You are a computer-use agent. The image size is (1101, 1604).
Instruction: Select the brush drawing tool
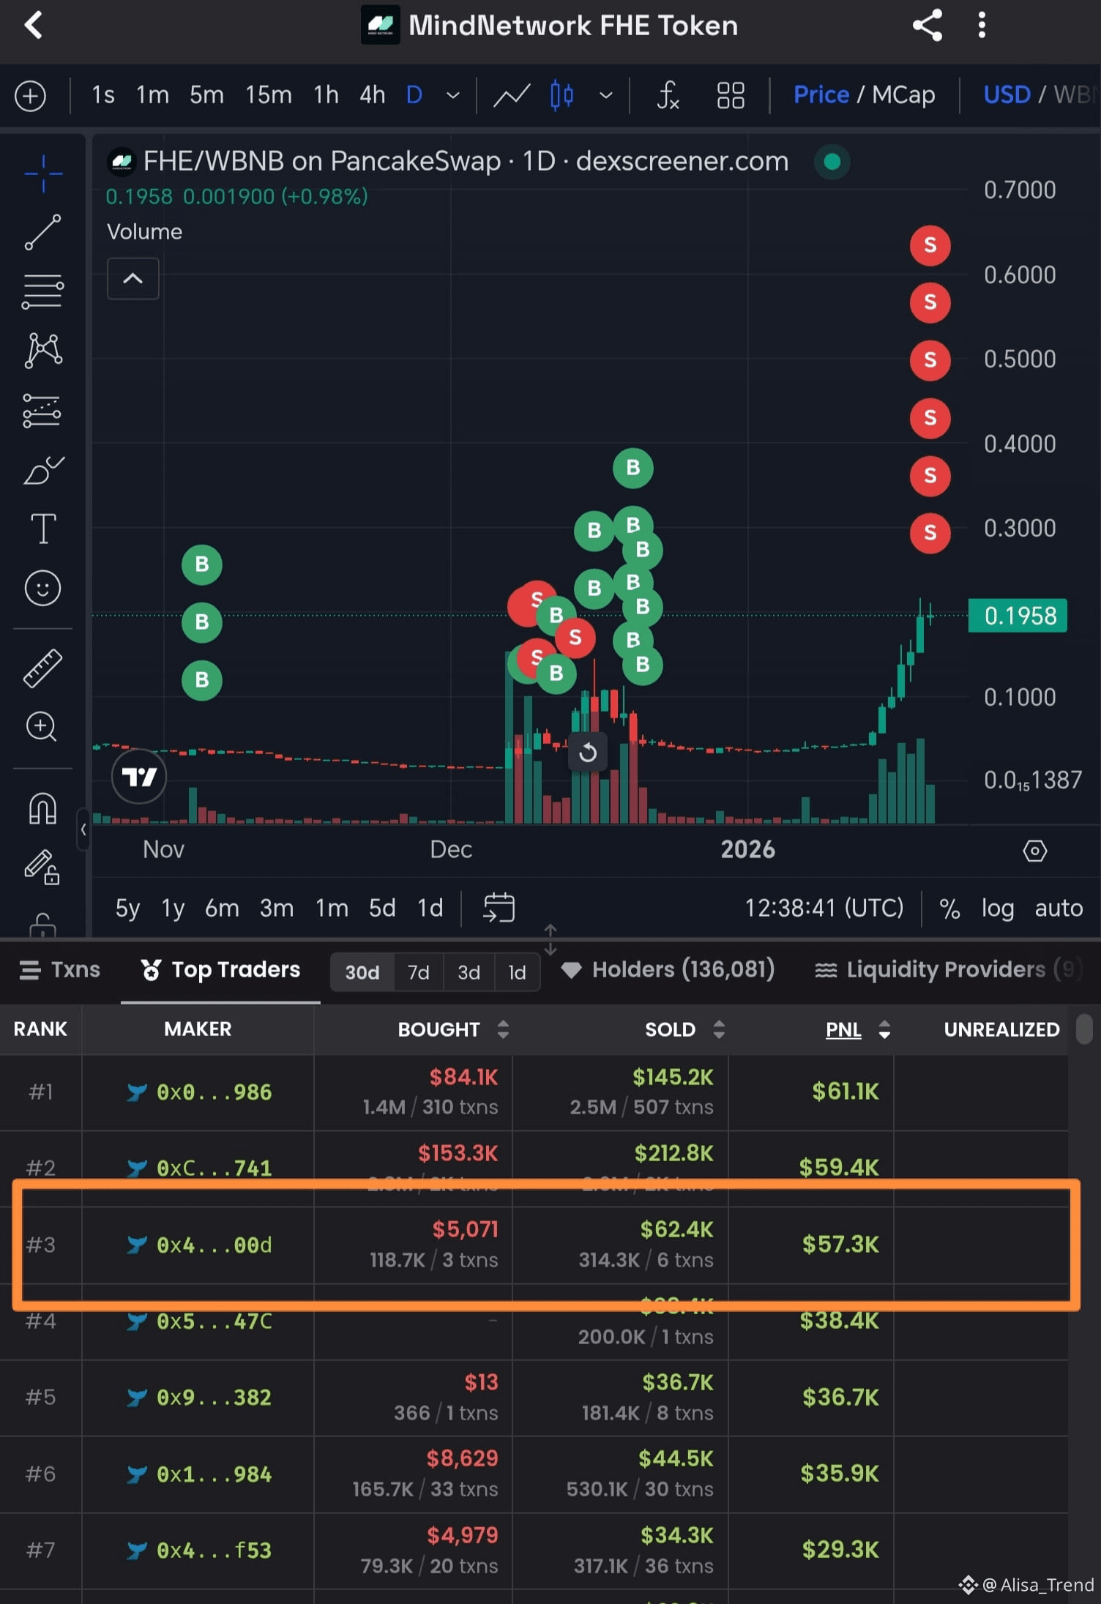[43, 470]
